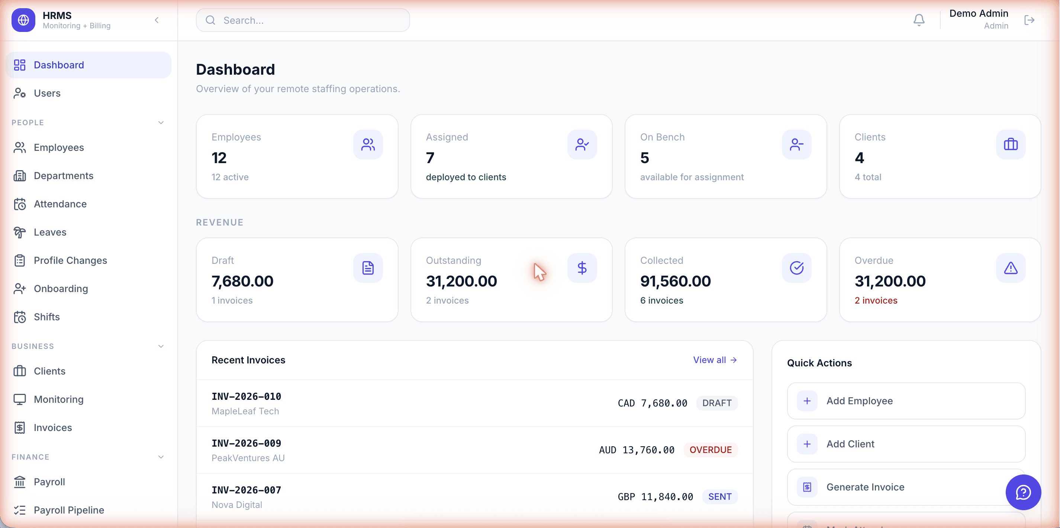Click the Clients card briefcase icon
This screenshot has height=528, width=1060.
[1011, 144]
